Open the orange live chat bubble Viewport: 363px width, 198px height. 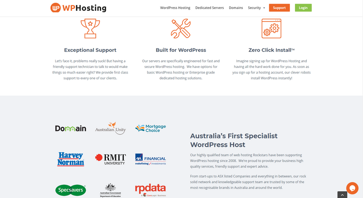tap(352, 188)
